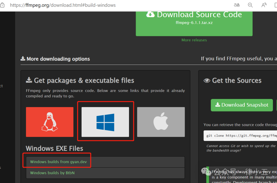
Task: Click the 'FFmpeg only provides source code' paragraph
Action: pos(105,93)
